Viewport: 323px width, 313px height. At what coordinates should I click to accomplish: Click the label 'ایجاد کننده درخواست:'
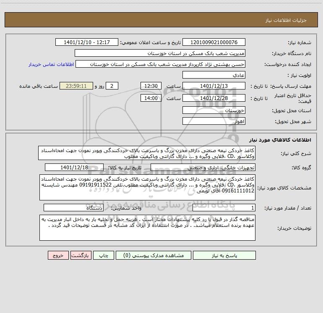coord(288,65)
